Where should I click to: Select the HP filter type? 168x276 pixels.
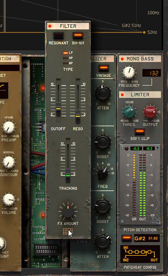65,58
